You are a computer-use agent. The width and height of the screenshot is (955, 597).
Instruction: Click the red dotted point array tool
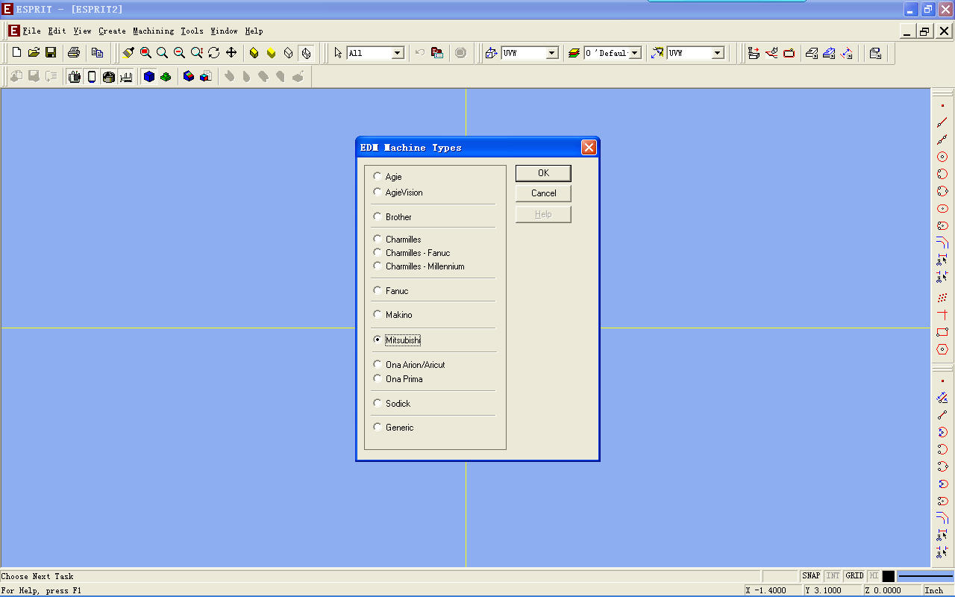[x=942, y=298]
